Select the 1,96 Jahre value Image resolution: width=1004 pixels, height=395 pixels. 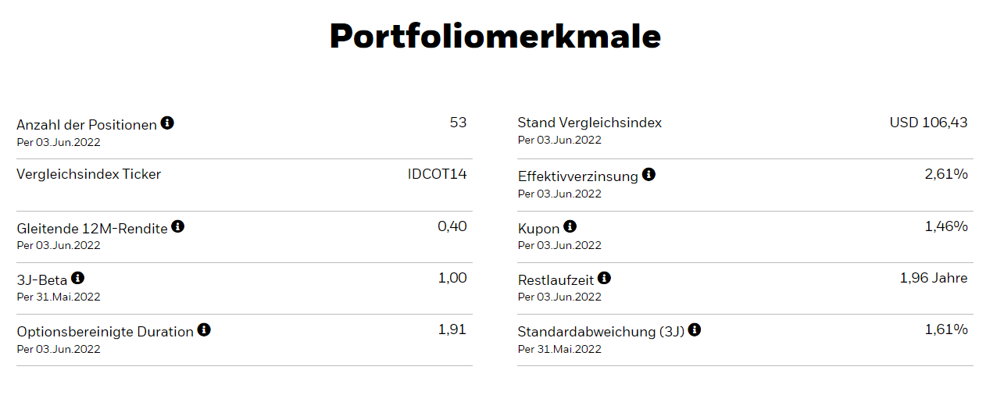click(933, 278)
